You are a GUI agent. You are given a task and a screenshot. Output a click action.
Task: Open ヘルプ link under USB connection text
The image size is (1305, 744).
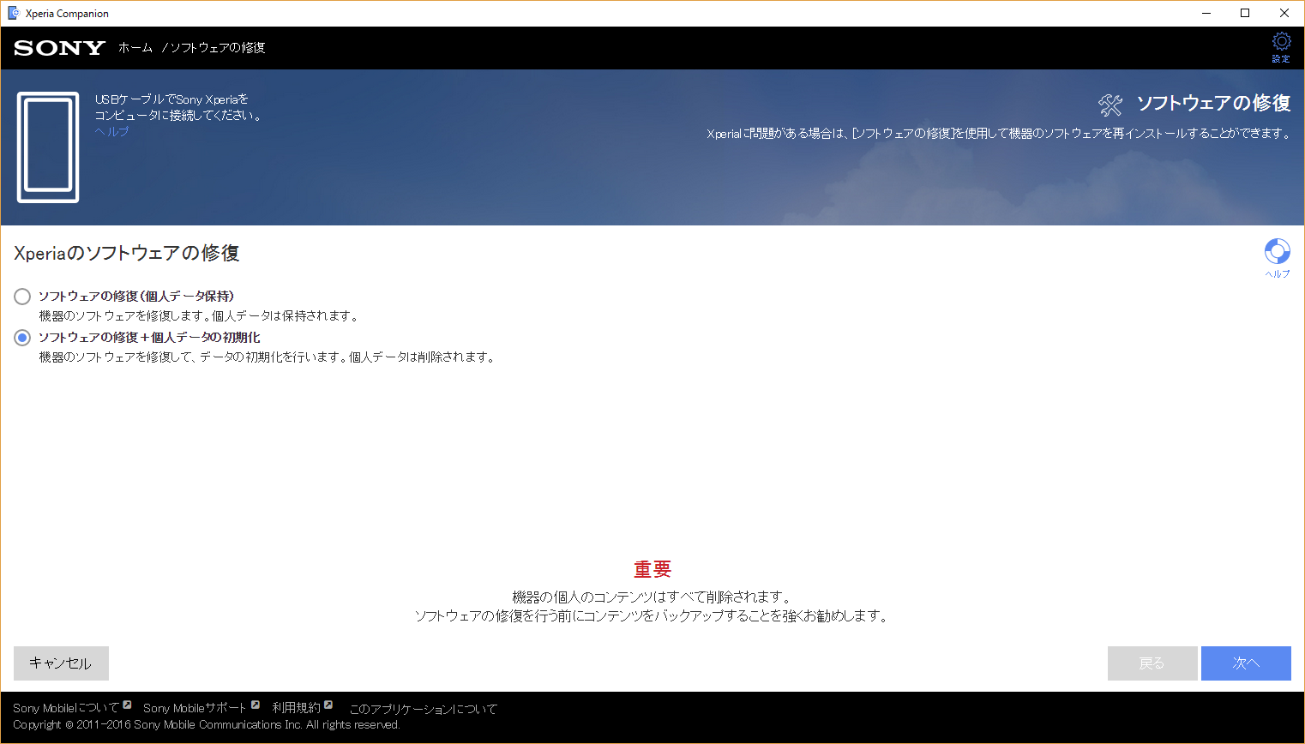pos(111,131)
